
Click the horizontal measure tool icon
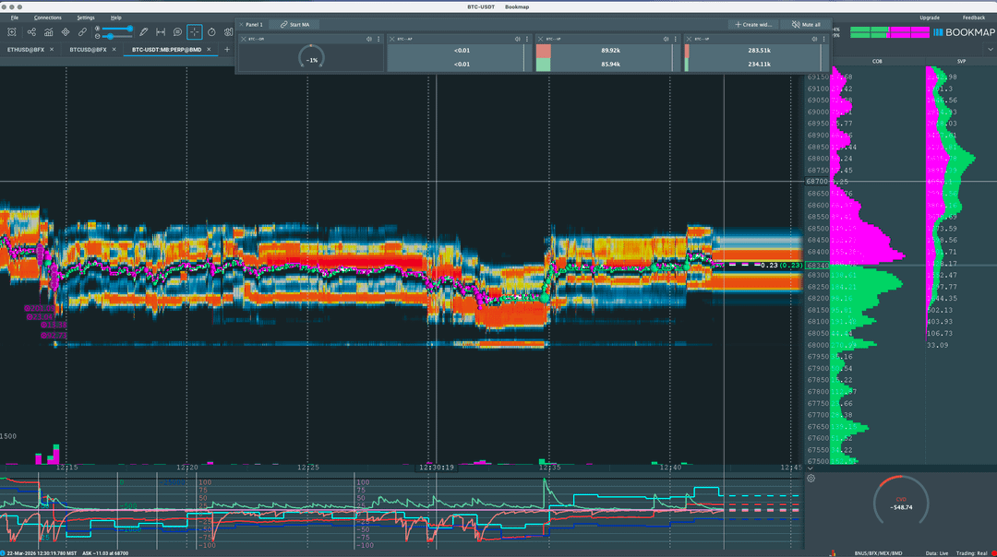161,32
